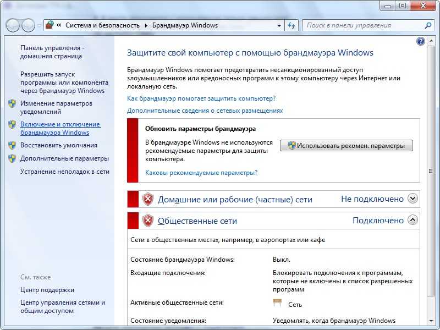Click the refresh button beside address bar
Image resolution: width=440 pixels, height=330 pixels.
[x=291, y=25]
